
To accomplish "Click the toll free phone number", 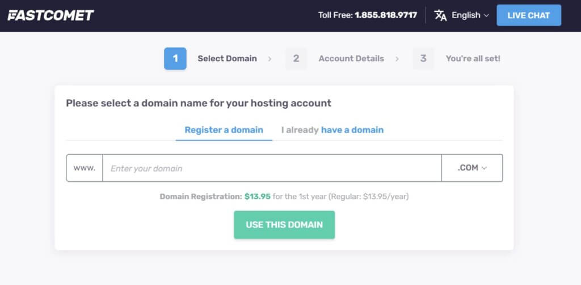I will click(386, 15).
